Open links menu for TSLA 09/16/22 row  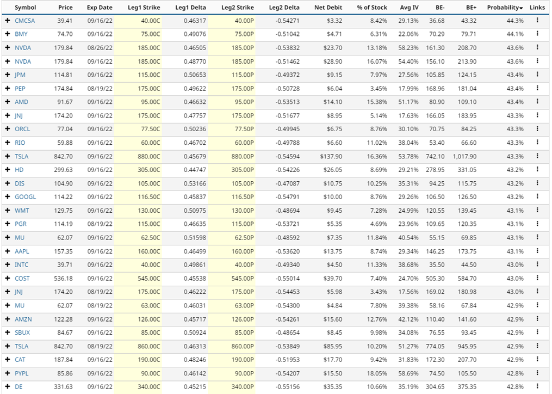pos(537,156)
